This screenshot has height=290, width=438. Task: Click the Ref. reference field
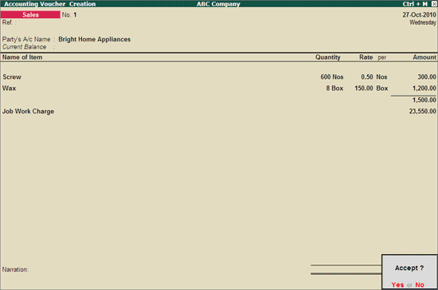[10, 22]
